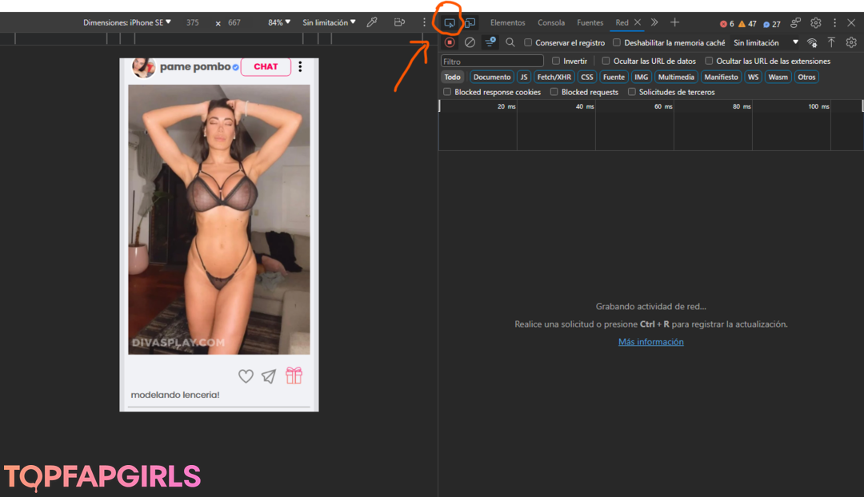Screen dimensions: 864x497
Task: Expand the 84% zoom dropdown
Action: point(279,22)
